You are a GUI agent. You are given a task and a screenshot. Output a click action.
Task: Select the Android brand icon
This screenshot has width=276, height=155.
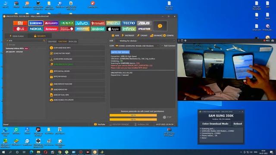[x=98, y=29]
